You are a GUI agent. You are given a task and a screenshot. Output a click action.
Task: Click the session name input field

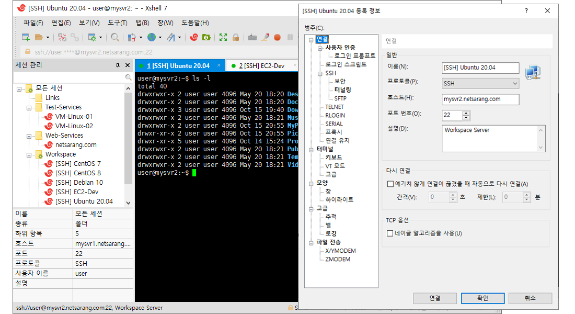click(480, 68)
